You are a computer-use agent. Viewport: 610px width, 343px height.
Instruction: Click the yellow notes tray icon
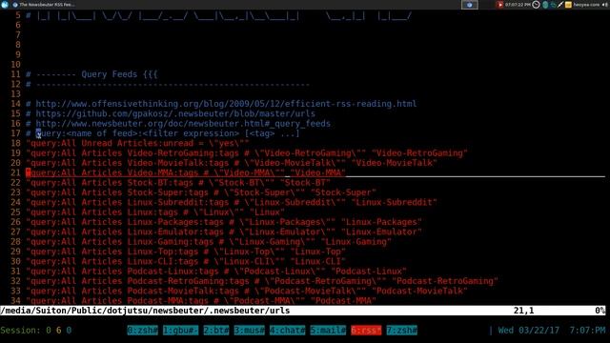(568, 5)
